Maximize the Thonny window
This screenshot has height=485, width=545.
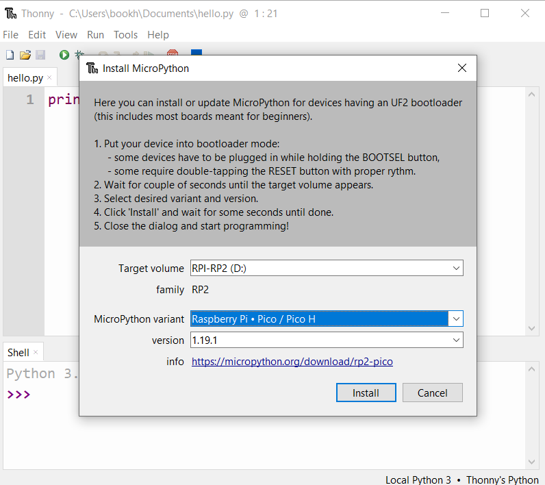point(485,13)
